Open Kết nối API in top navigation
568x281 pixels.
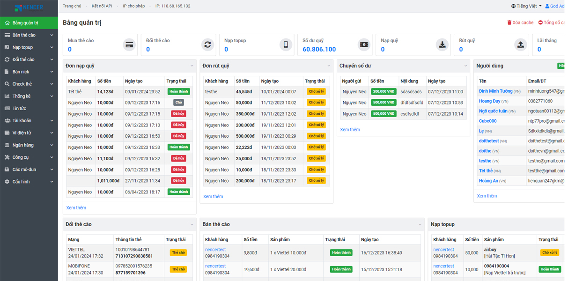[102, 6]
